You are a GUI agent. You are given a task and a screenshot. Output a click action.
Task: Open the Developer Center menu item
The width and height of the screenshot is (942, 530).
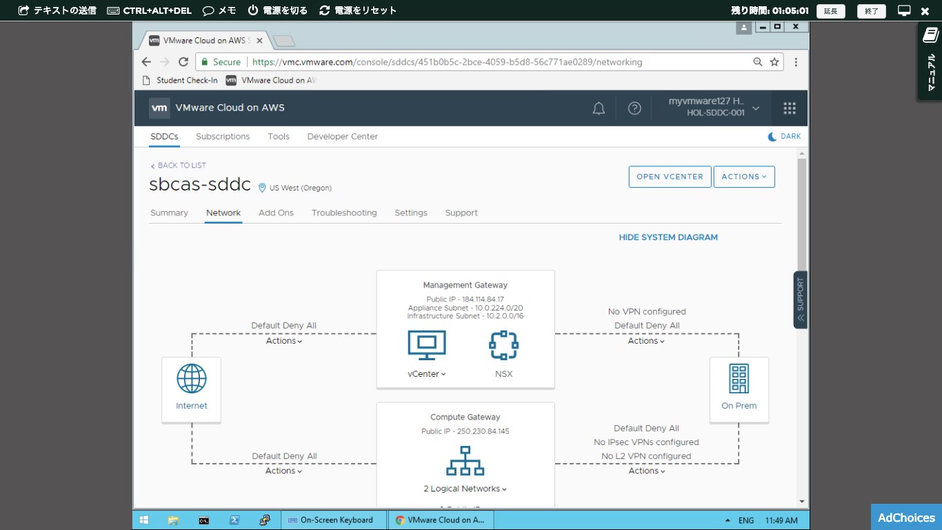coord(343,137)
